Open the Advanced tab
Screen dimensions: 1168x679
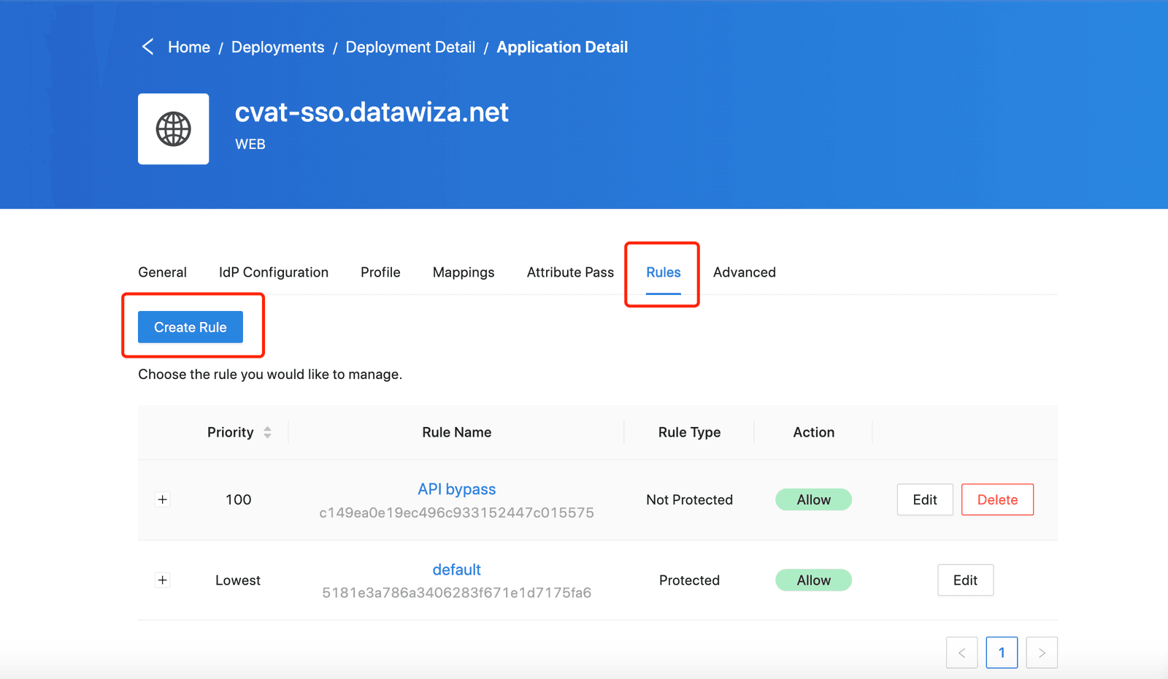(744, 272)
